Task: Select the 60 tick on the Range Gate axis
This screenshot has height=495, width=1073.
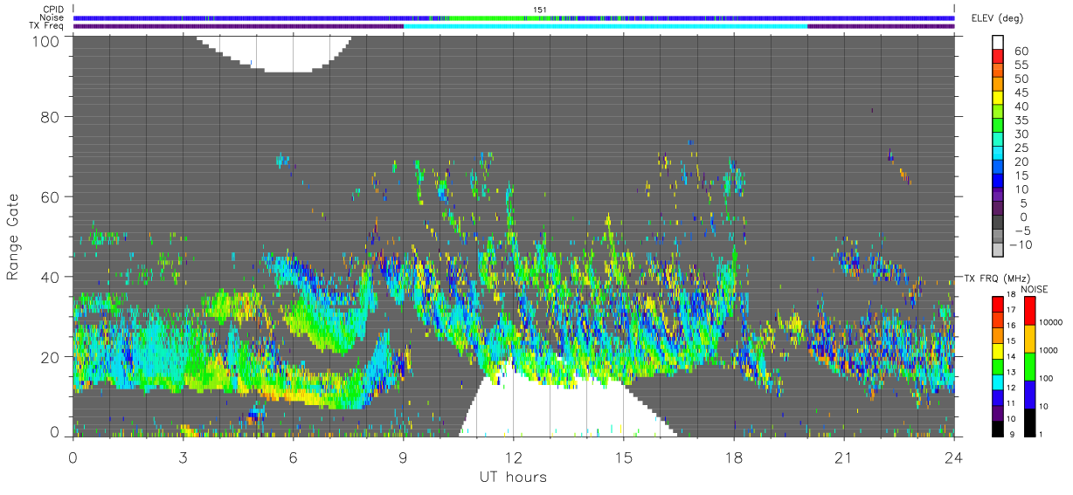Action: point(51,196)
